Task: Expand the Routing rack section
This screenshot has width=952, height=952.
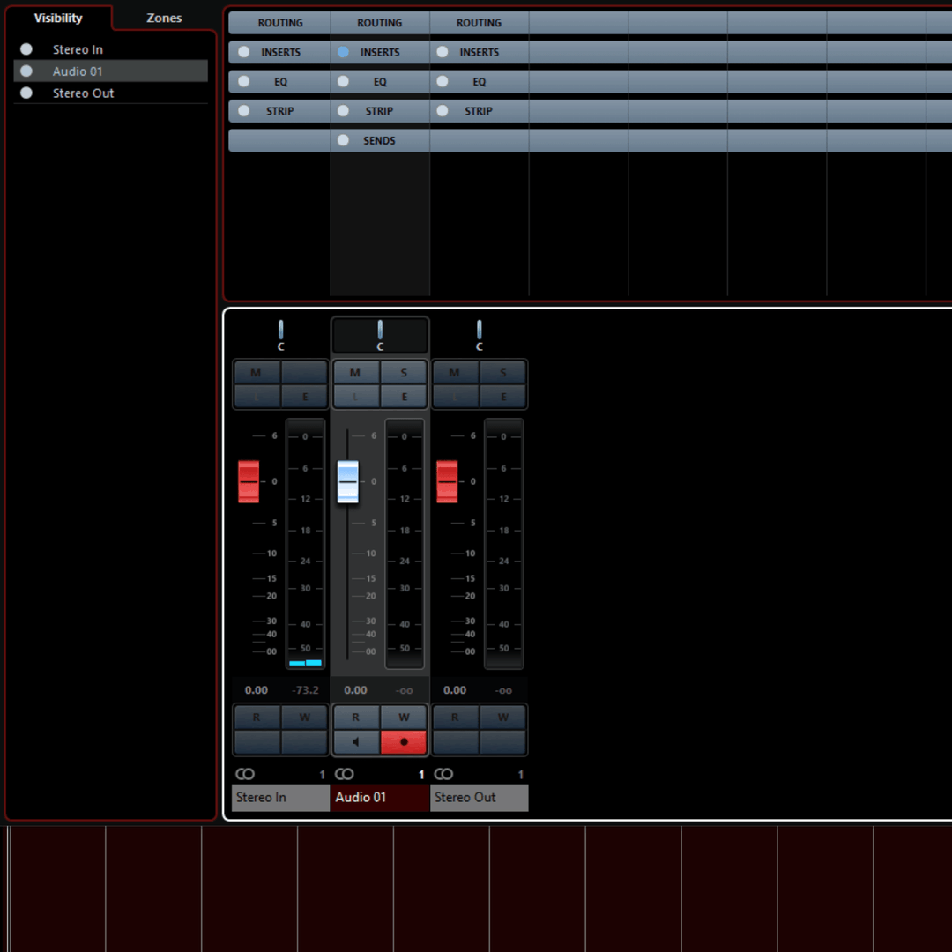Action: (x=279, y=22)
